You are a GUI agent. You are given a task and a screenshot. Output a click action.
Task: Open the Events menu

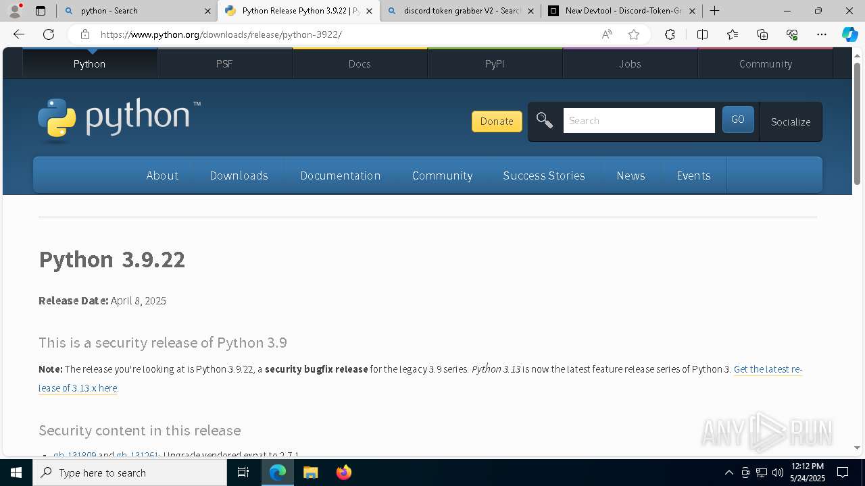(693, 175)
